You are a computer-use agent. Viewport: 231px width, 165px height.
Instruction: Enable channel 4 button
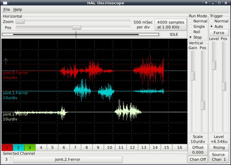[x=41, y=147]
